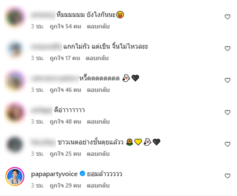The image size is (237, 196).
Task: View the 29 likes on papapartyvoice's comment
Action: tap(65, 185)
